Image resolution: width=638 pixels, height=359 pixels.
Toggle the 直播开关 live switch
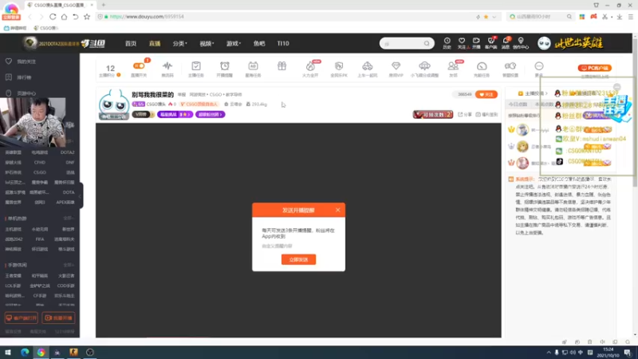(x=139, y=66)
